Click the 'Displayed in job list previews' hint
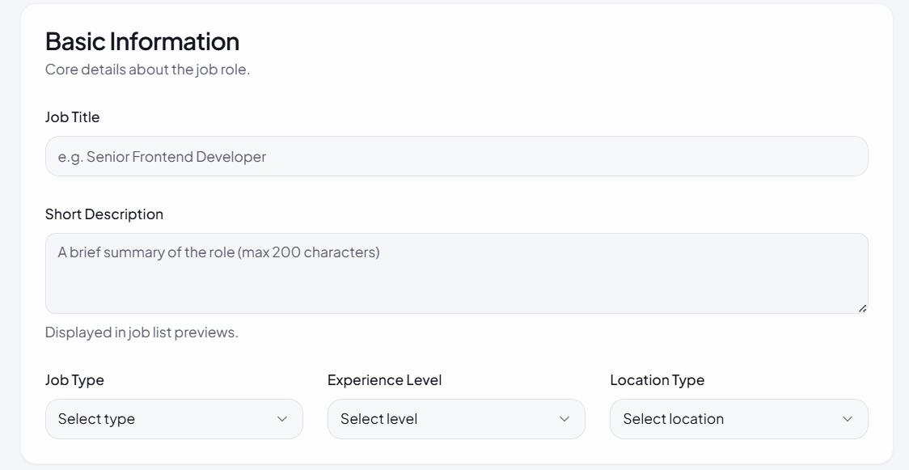This screenshot has height=470, width=909. tap(142, 332)
